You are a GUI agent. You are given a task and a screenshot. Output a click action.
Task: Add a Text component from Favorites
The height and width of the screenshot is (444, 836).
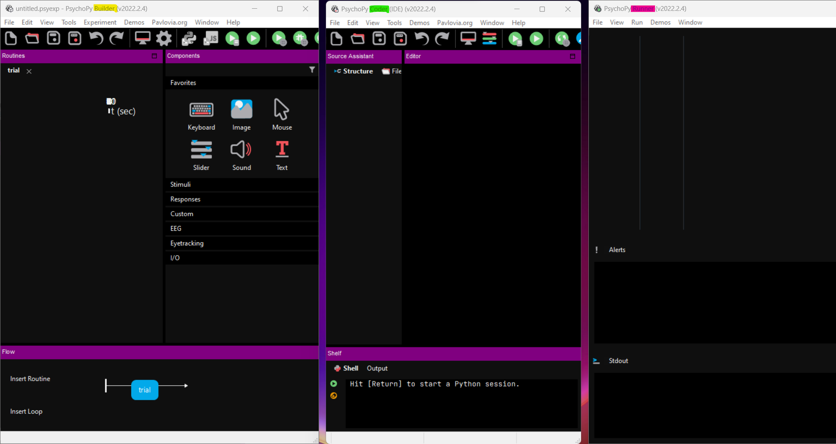282,155
